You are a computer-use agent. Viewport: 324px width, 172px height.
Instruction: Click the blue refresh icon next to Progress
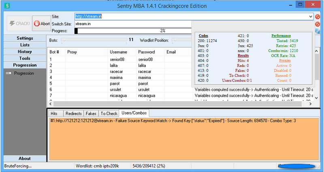[318, 31]
